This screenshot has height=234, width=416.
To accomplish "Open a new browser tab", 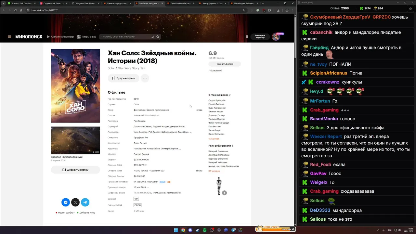I will click(263, 3).
